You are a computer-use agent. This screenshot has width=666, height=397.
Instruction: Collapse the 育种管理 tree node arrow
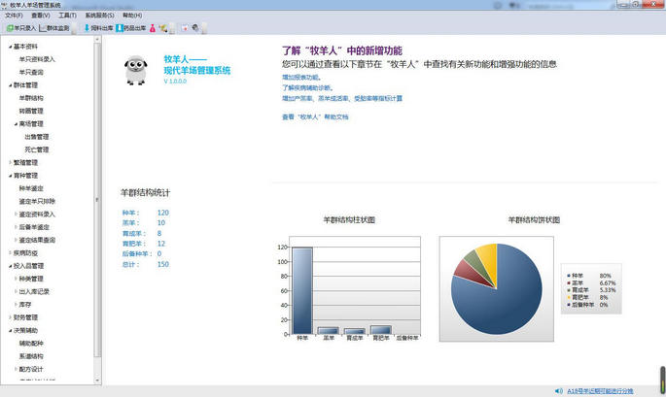10,176
